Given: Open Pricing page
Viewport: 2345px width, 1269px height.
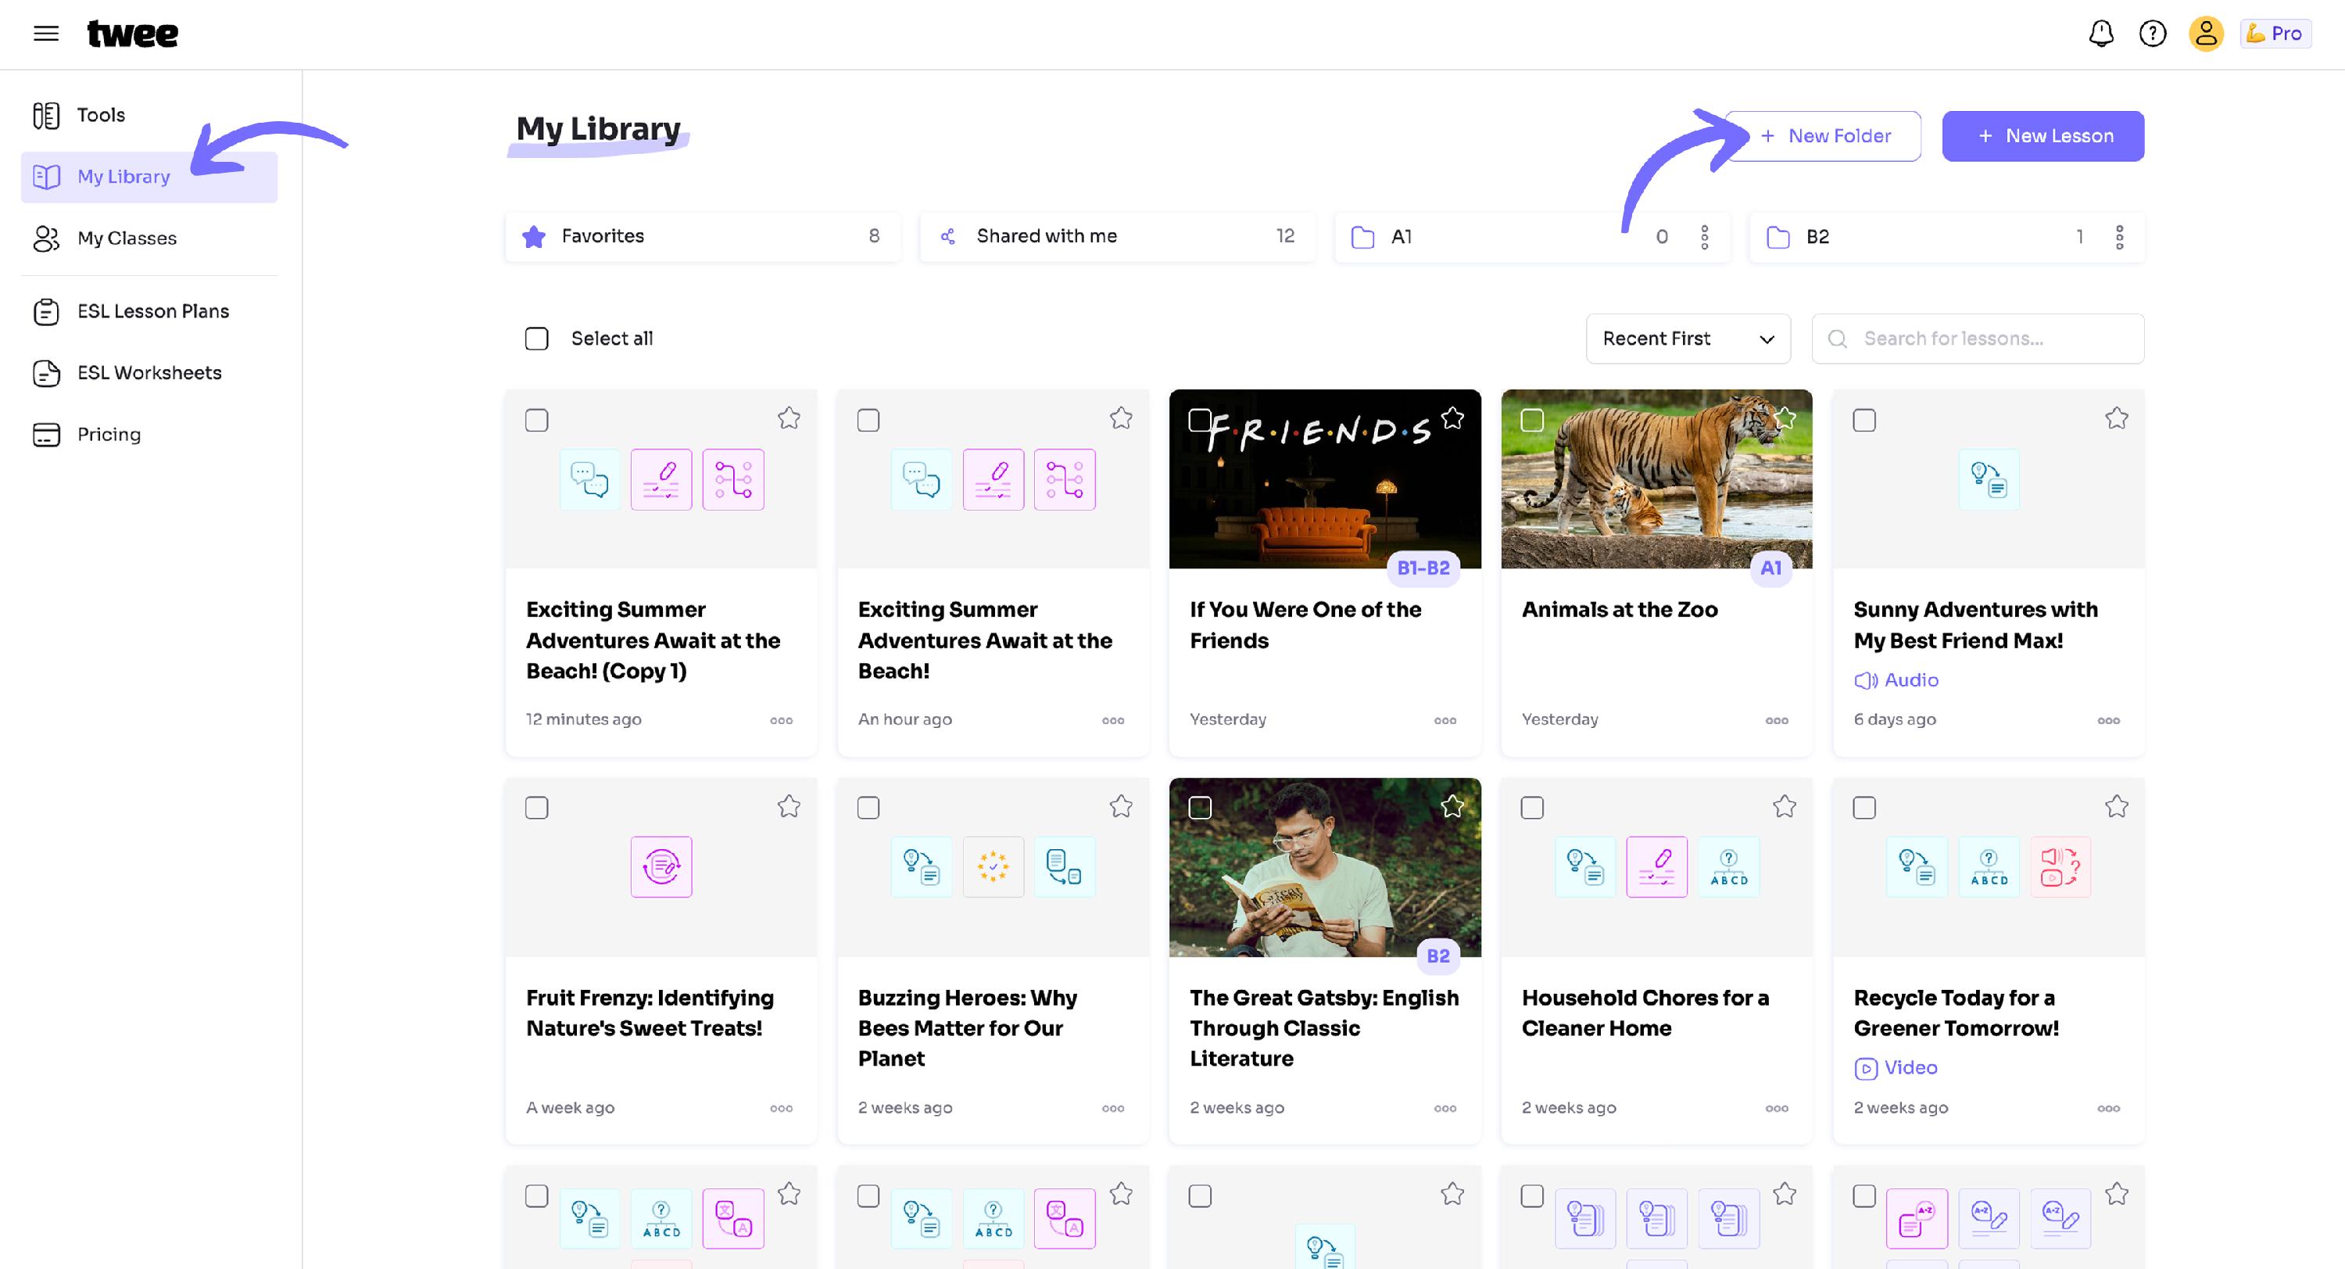Looking at the screenshot, I should click(x=149, y=434).
